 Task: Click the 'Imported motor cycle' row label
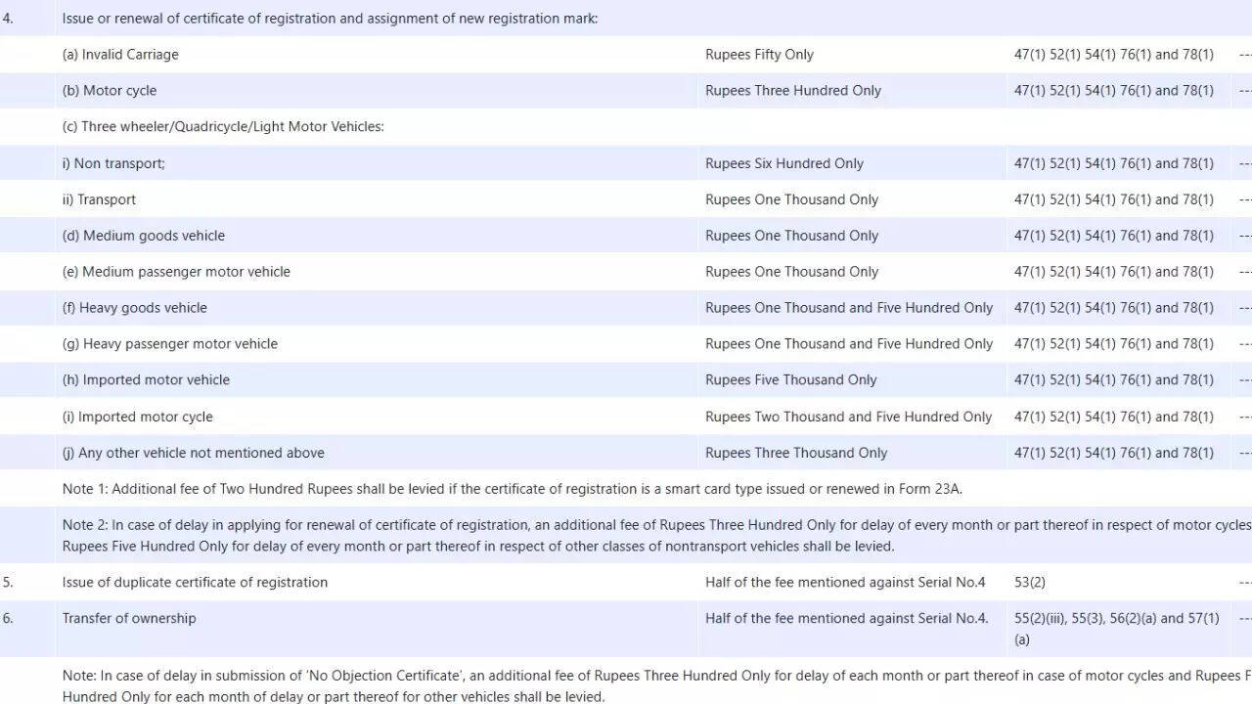(137, 417)
